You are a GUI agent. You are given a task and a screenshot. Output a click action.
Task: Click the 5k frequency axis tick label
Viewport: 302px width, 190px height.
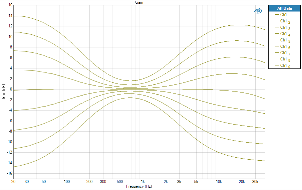196,182
